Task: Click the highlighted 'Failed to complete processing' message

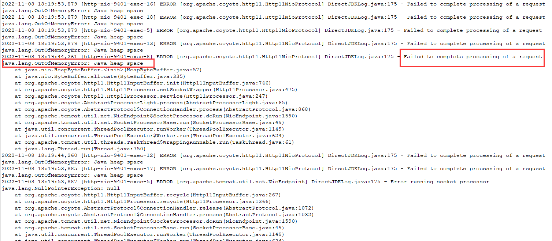Action: 473,57
